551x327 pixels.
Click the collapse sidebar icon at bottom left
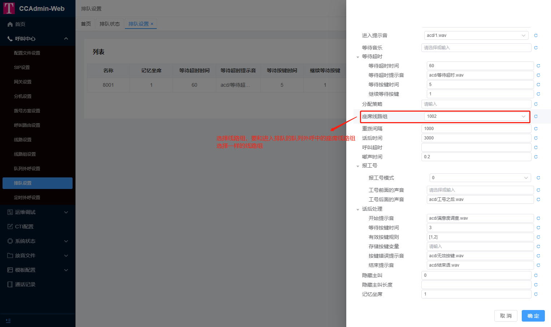pos(8,320)
